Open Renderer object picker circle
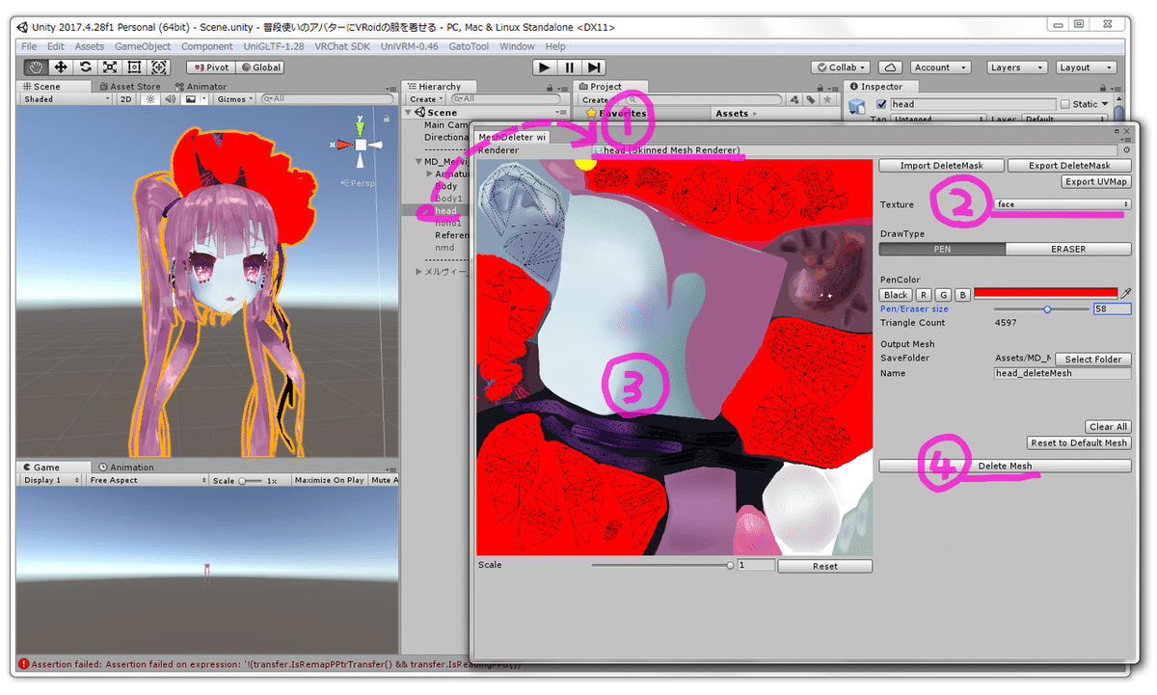Image resolution: width=1157 pixels, height=695 pixels. [x=1127, y=150]
